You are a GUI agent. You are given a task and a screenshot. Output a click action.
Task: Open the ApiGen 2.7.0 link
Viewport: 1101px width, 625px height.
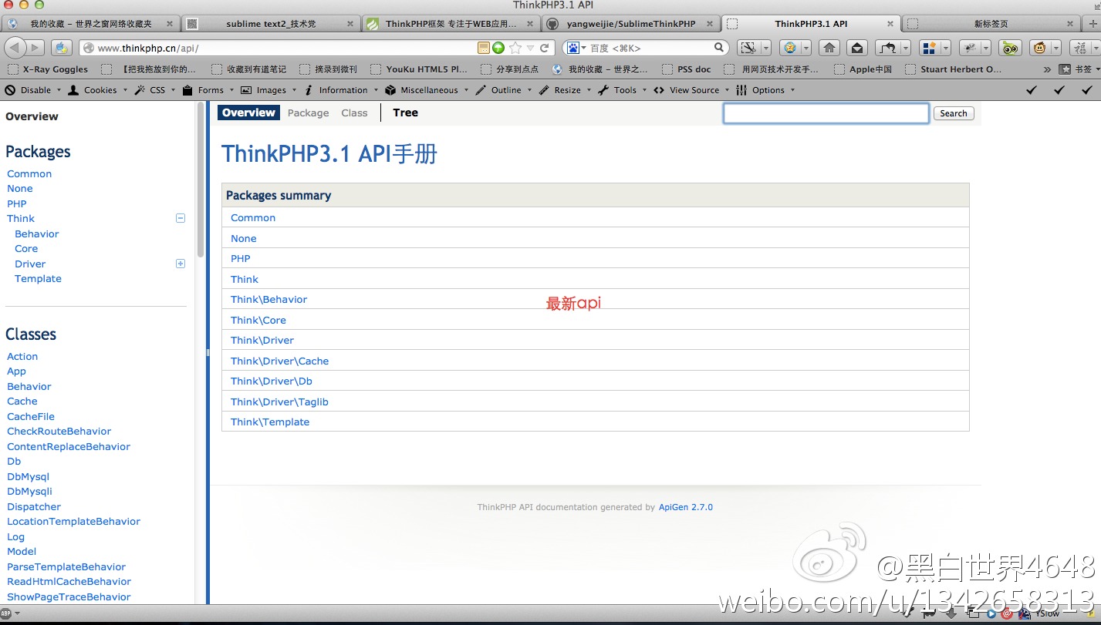point(686,507)
